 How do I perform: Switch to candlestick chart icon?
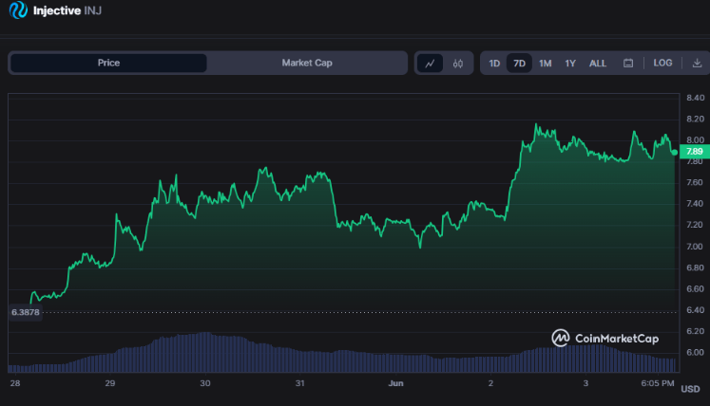pyautogui.click(x=458, y=64)
